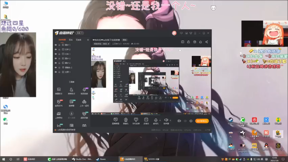This screenshot has height=162, width=288.
Task: Open the tool next to 全民乐PK with green badge
Action: (72, 103)
